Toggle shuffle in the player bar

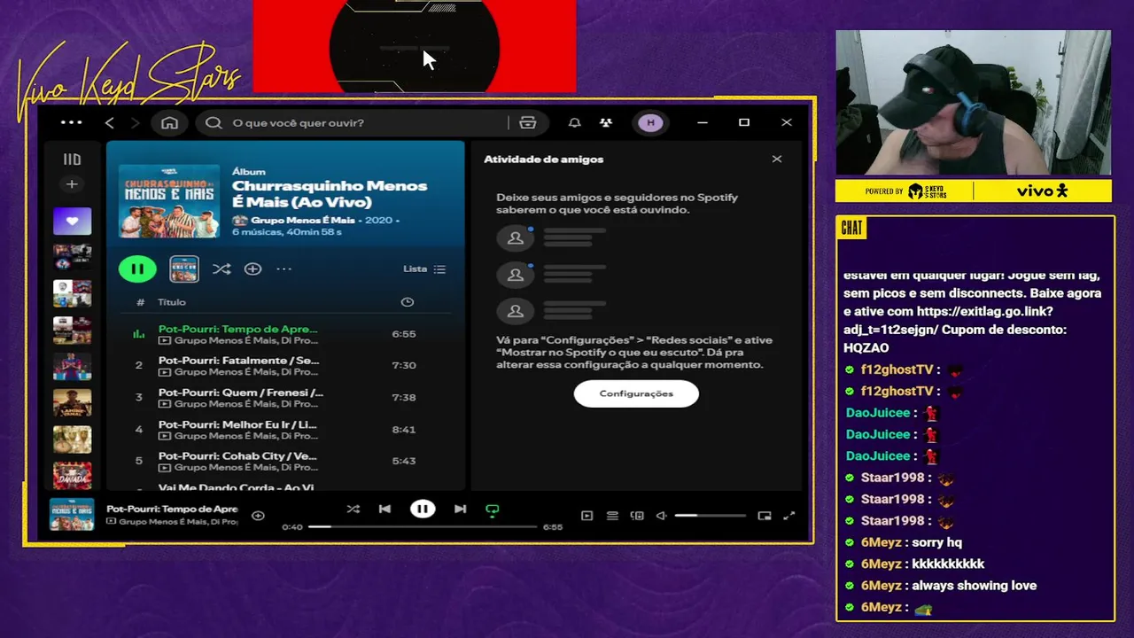(x=353, y=510)
